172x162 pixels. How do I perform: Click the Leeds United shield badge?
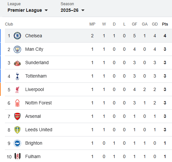17,130
